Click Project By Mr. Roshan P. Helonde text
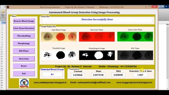 73,66
